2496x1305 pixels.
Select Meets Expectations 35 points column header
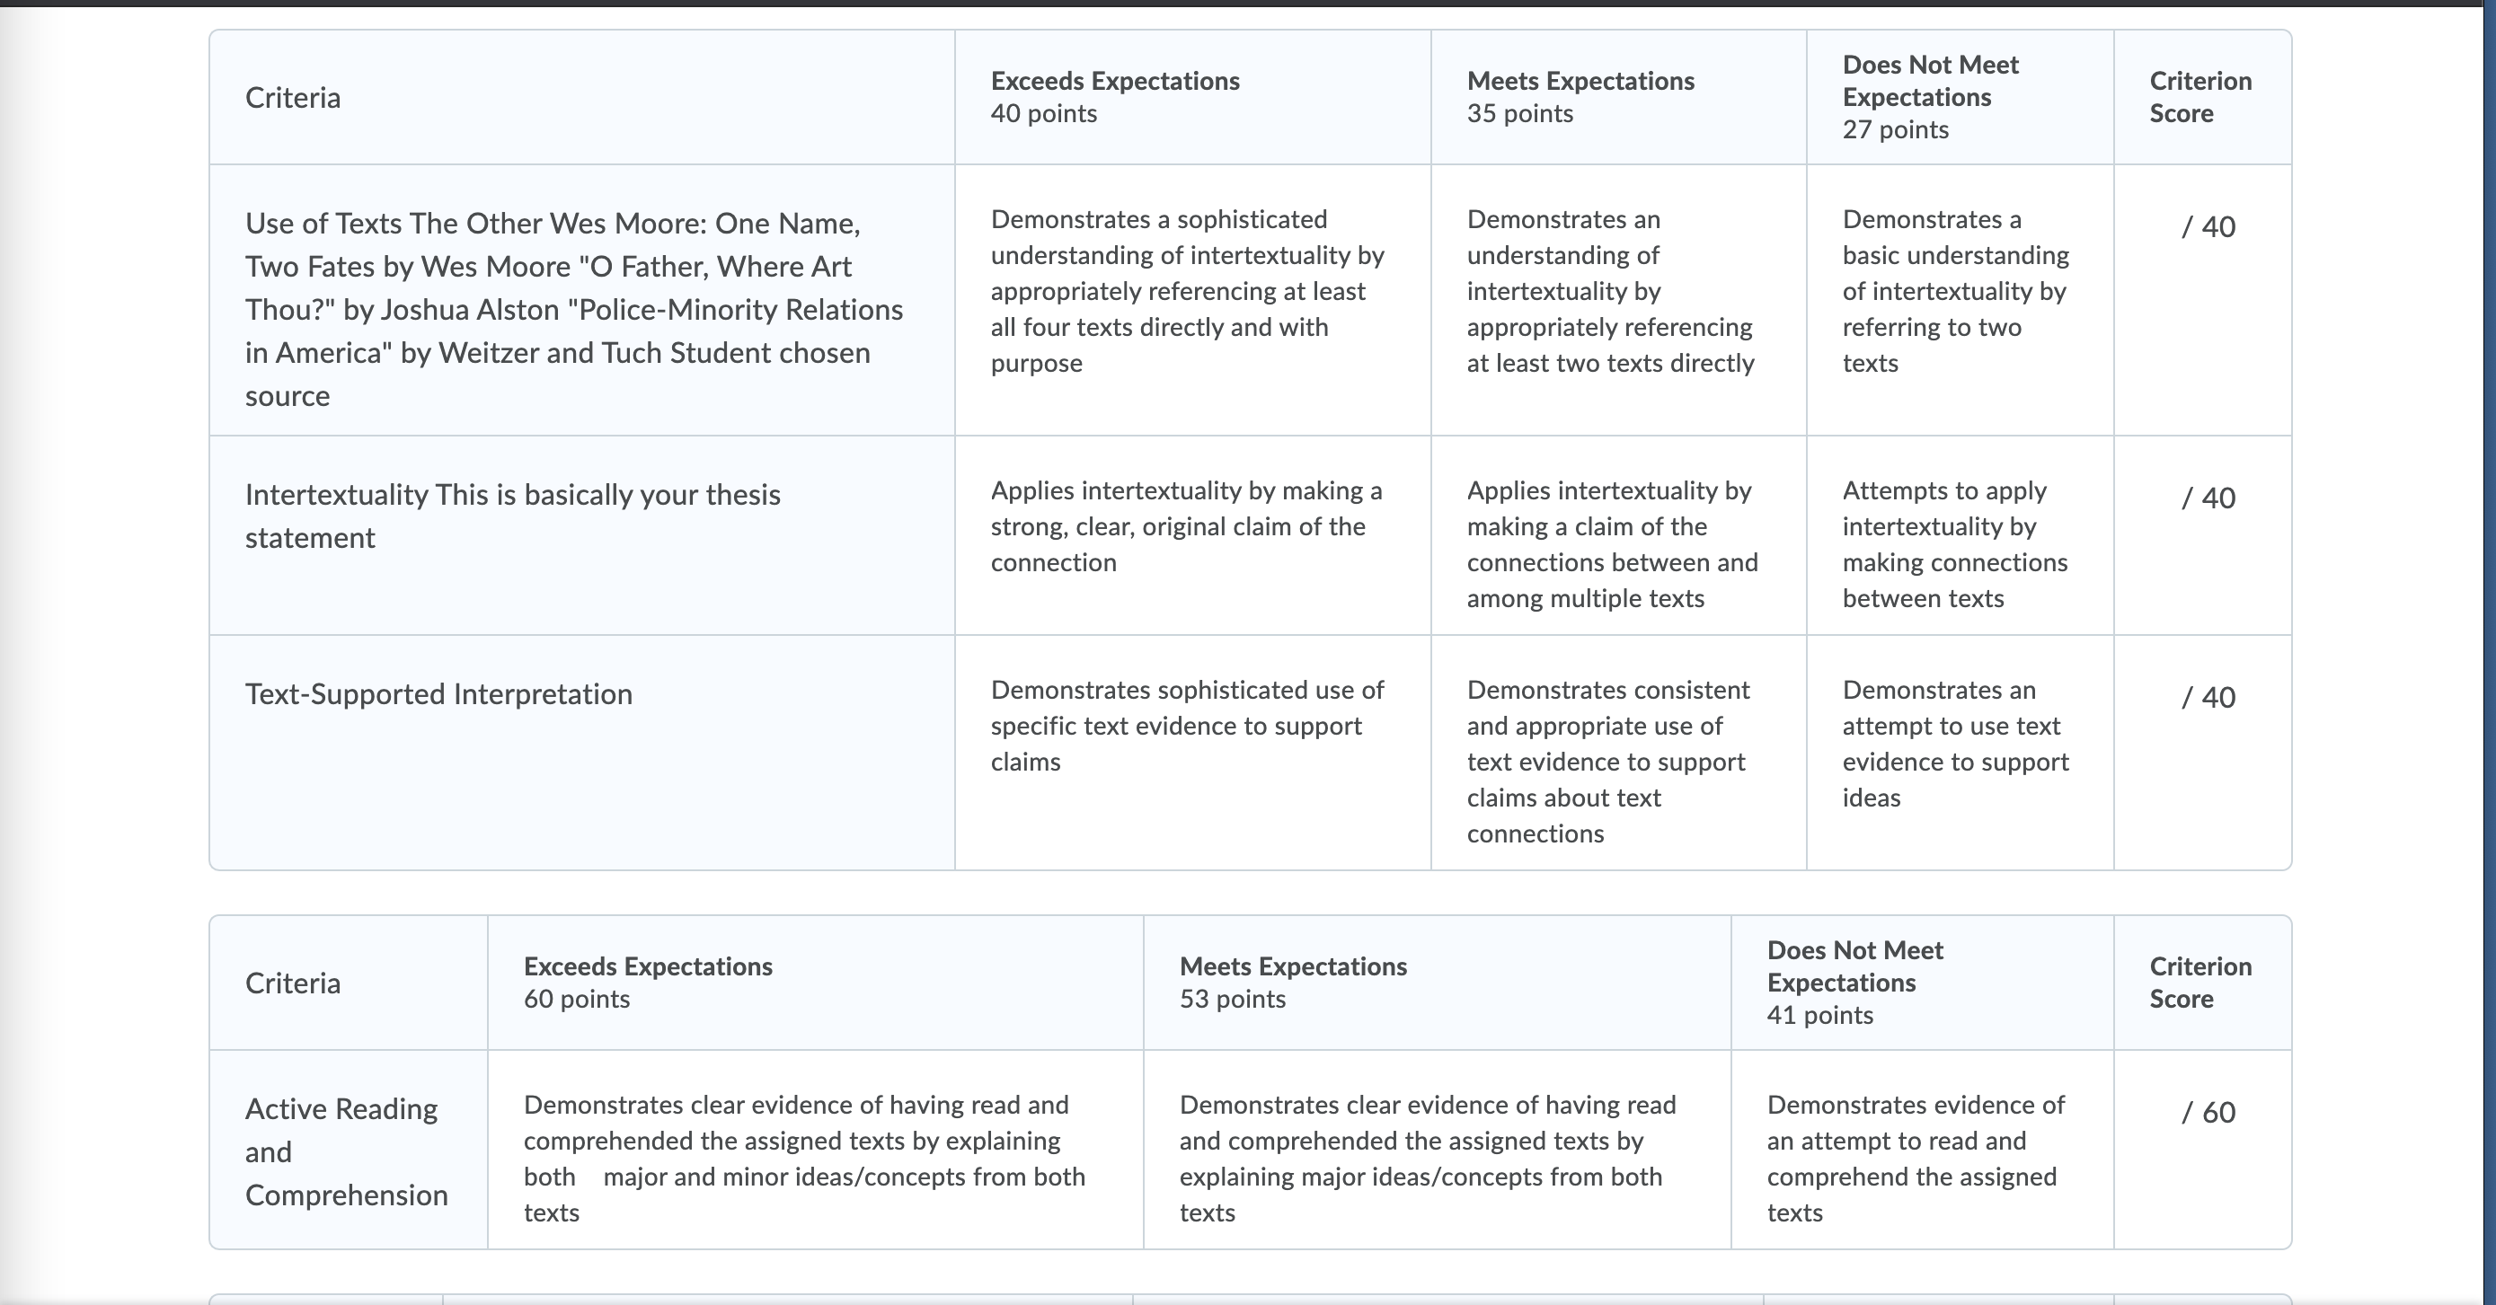pyautogui.click(x=1619, y=97)
